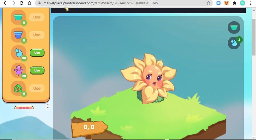This screenshot has height=140, width=256.
Task: Click the round pot button on farm
Action: [x=234, y=27]
